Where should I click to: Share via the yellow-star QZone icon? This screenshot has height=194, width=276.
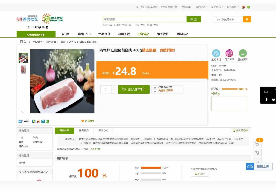tap(34, 121)
